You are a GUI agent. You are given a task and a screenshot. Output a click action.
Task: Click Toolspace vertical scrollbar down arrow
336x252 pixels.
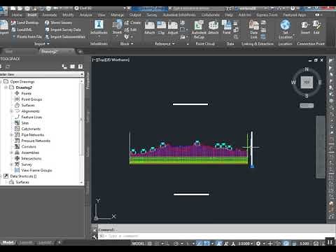point(81,183)
